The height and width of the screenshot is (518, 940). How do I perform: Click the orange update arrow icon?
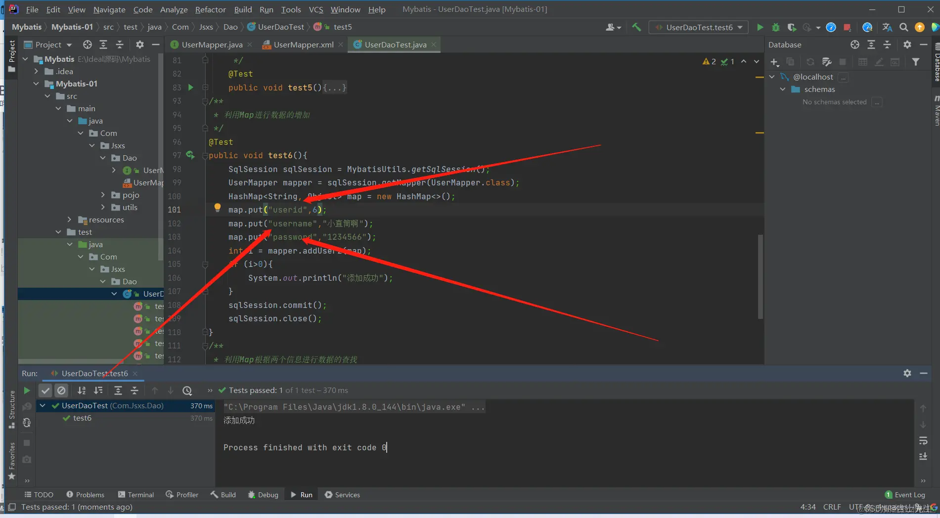(920, 27)
